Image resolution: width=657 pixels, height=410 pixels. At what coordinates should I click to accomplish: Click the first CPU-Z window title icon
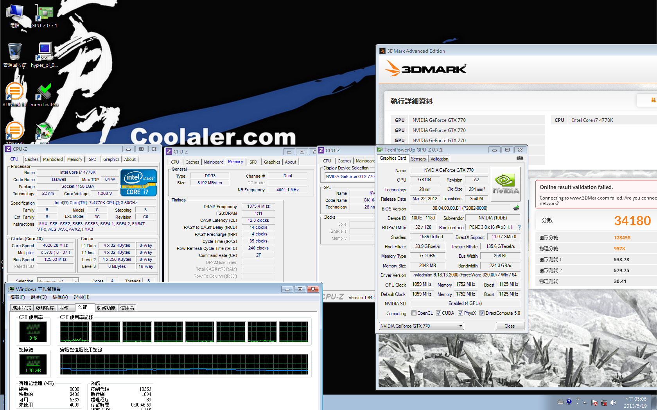[x=8, y=149]
